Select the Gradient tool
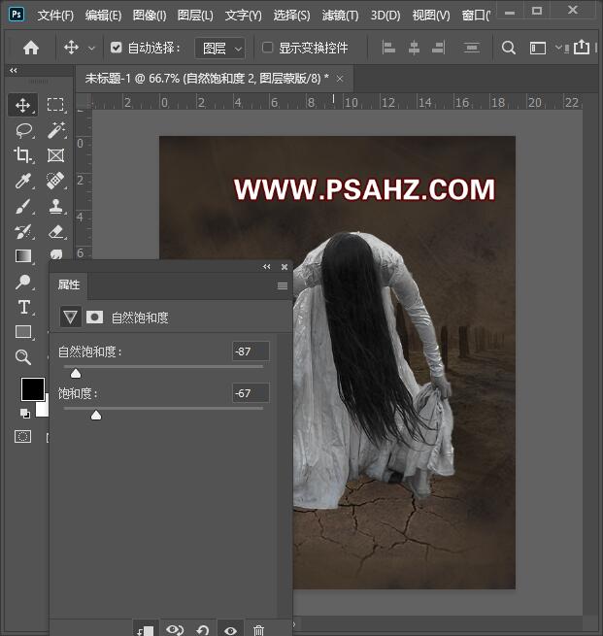 point(23,256)
